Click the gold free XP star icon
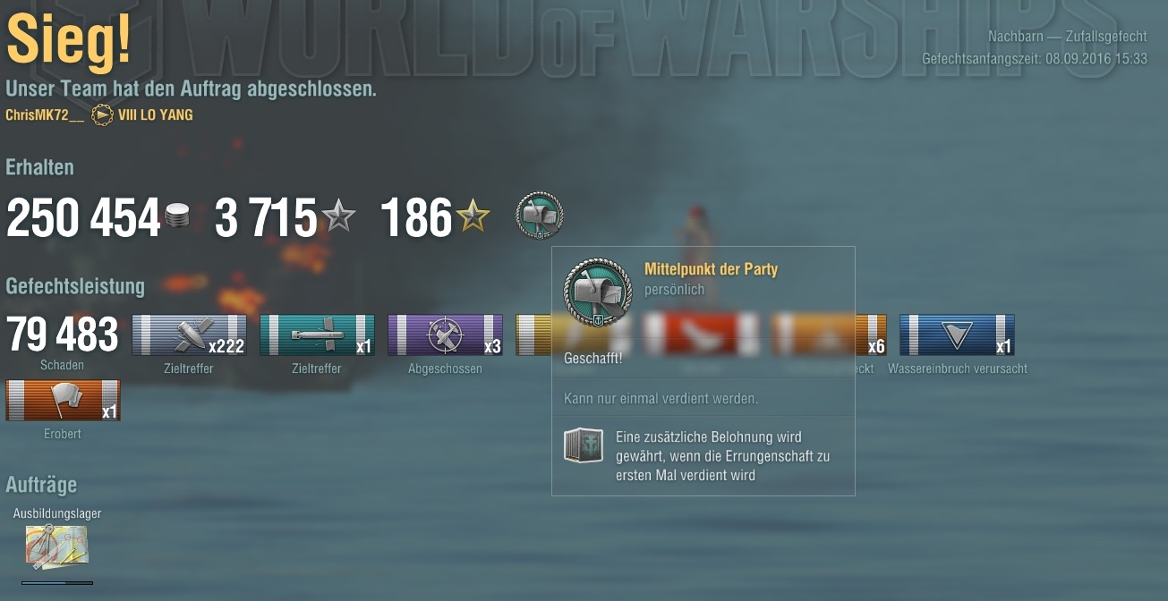The image size is (1168, 601). pos(473,216)
